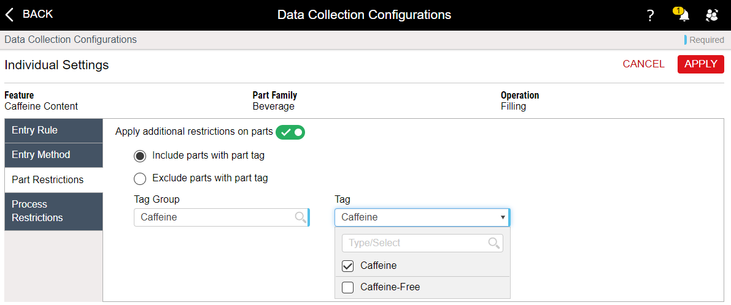Collapse the Tag dropdown arrow

[x=503, y=217]
